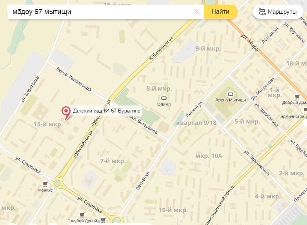The height and width of the screenshot is (225, 307).
Task: Click the 9-й мкр. district label
Action: pos(208,49)
